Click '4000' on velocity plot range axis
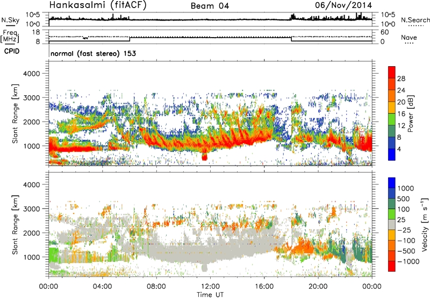 tap(32, 185)
